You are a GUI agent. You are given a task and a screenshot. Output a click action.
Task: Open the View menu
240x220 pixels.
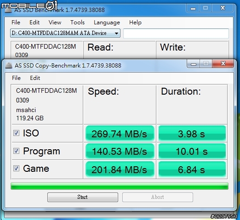coord(55,23)
